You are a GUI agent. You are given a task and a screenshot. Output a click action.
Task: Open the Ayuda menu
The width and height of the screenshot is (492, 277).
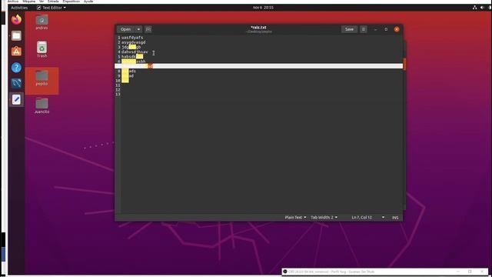pyautogui.click(x=88, y=2)
